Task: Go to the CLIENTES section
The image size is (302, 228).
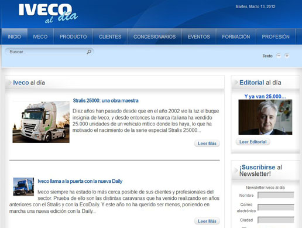Action: coord(110,36)
